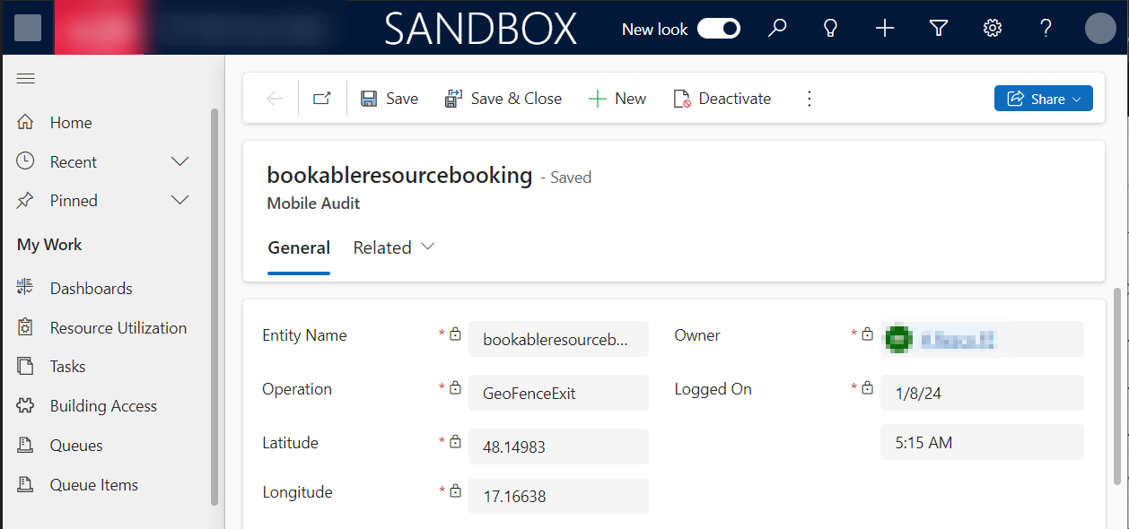Image resolution: width=1129 pixels, height=529 pixels.
Task: Click the Longitude field 17.16638
Action: tap(558, 496)
